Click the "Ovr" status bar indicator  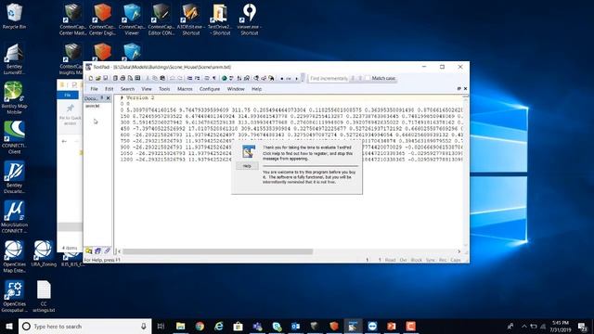click(403, 260)
